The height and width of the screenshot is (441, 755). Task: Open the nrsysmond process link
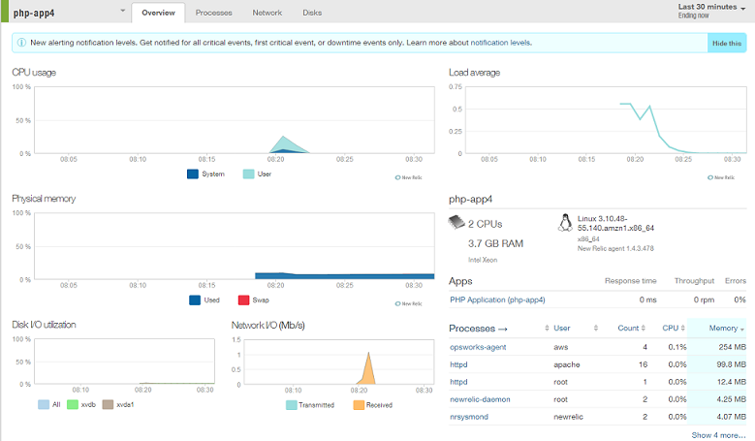click(468, 417)
